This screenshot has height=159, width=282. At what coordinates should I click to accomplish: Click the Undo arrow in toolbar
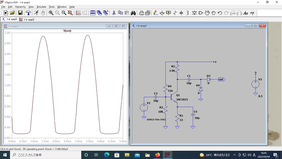[220, 13]
